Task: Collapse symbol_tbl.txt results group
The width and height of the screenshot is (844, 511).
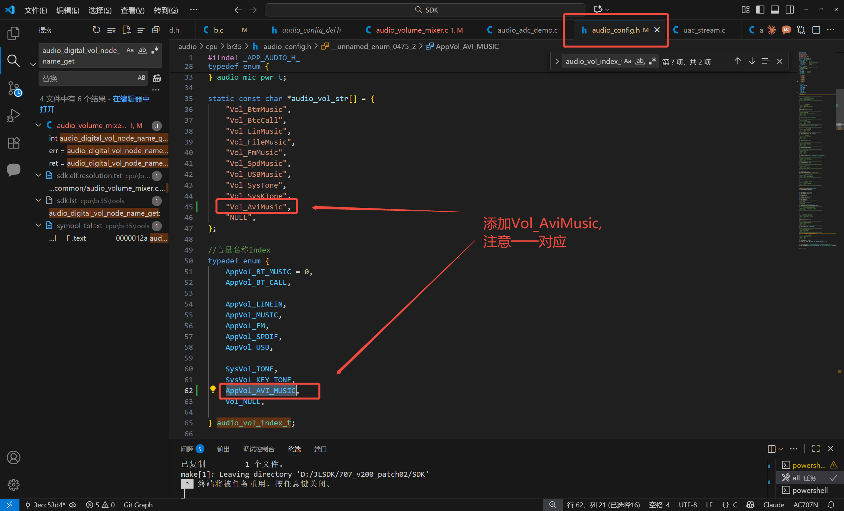Action: point(38,226)
